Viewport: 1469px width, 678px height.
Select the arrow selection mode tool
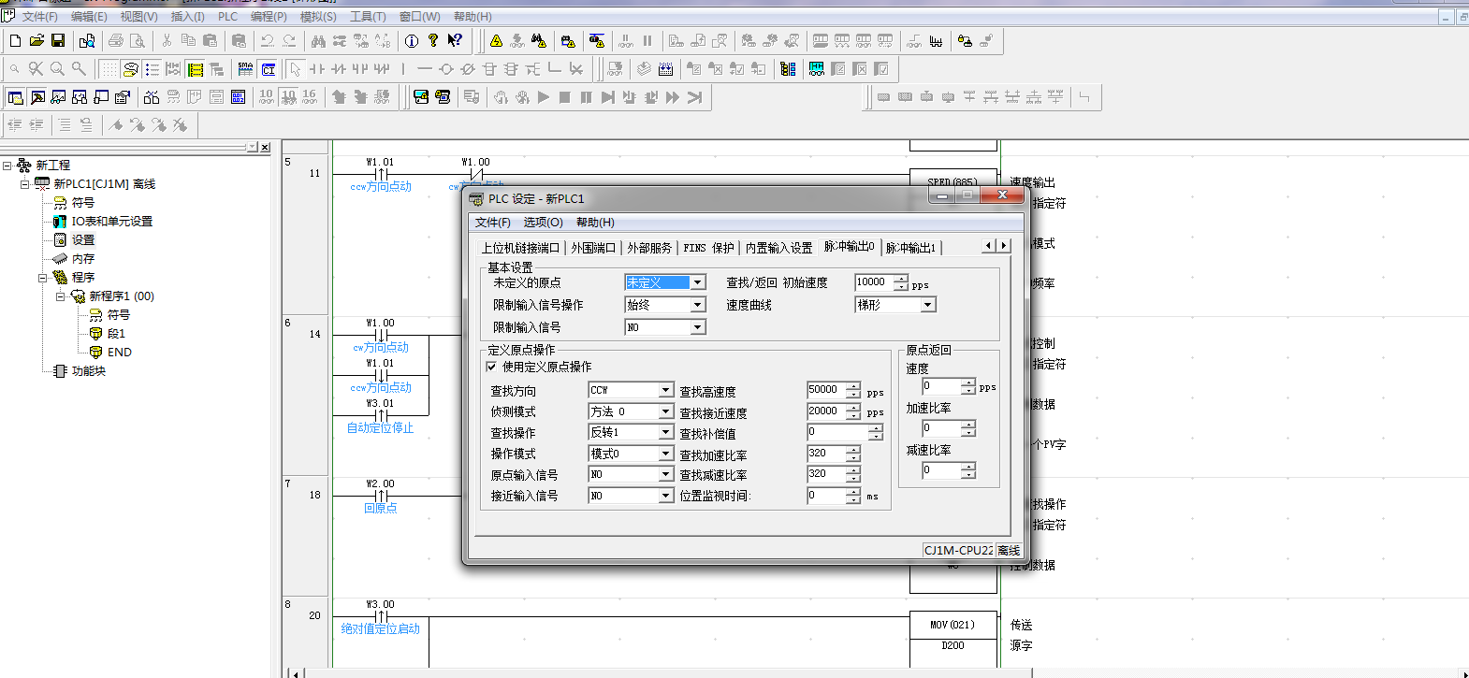coord(296,68)
